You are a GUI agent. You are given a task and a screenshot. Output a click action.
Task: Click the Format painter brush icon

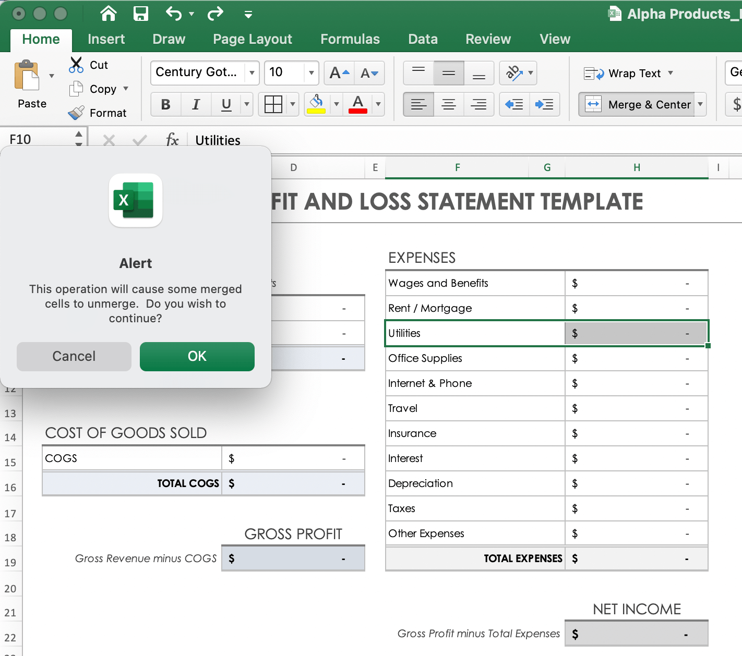point(76,113)
